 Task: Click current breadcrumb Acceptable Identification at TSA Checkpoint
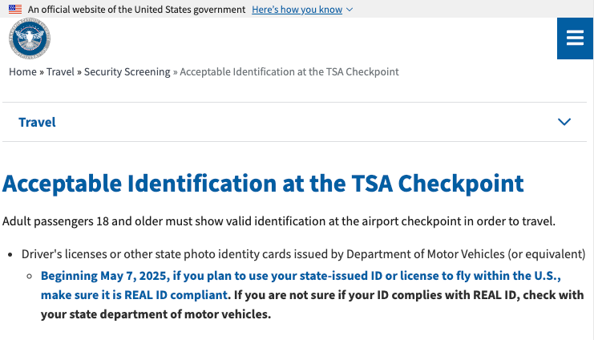coord(289,72)
